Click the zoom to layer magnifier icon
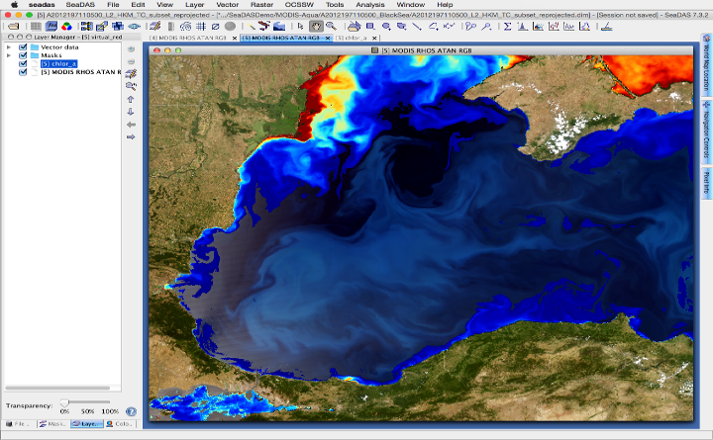 (131, 86)
